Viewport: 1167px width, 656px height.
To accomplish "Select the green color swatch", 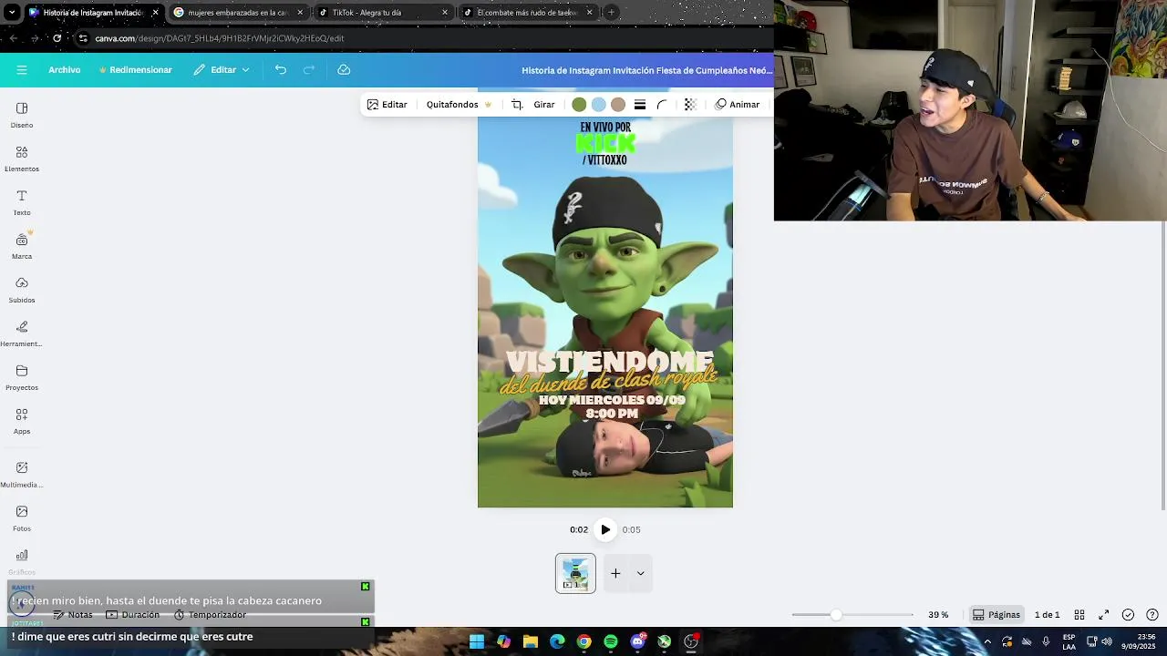I will tap(579, 105).
